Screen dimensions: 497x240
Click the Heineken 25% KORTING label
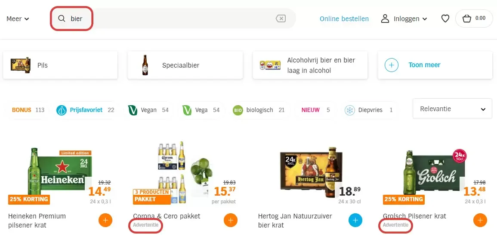point(29,199)
